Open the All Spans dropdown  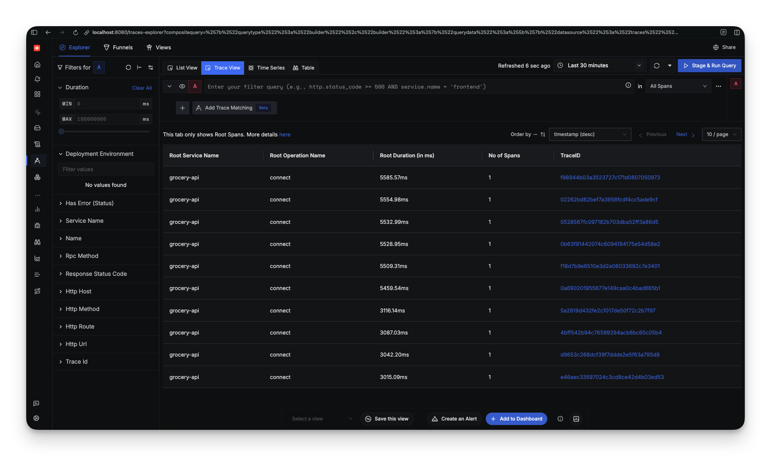[678, 86]
